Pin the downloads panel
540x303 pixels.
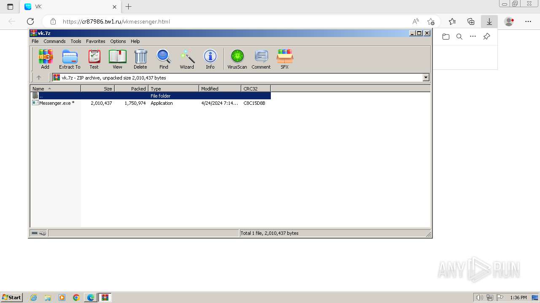click(x=486, y=37)
